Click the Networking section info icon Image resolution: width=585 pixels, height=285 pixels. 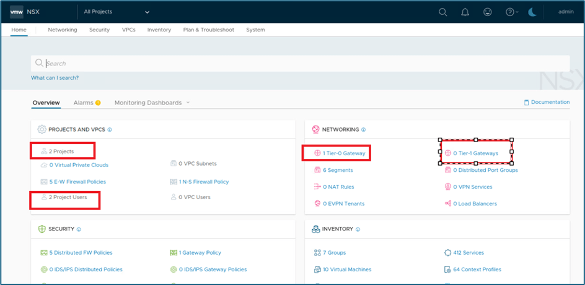(364, 130)
